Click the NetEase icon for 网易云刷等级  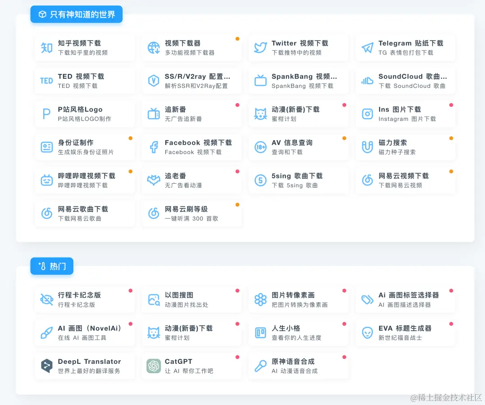click(x=154, y=213)
